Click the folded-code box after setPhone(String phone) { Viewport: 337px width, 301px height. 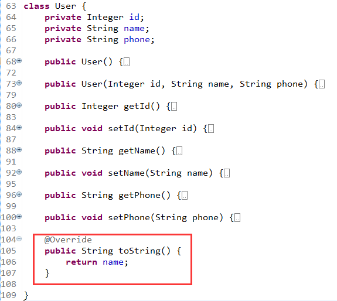tap(238, 217)
